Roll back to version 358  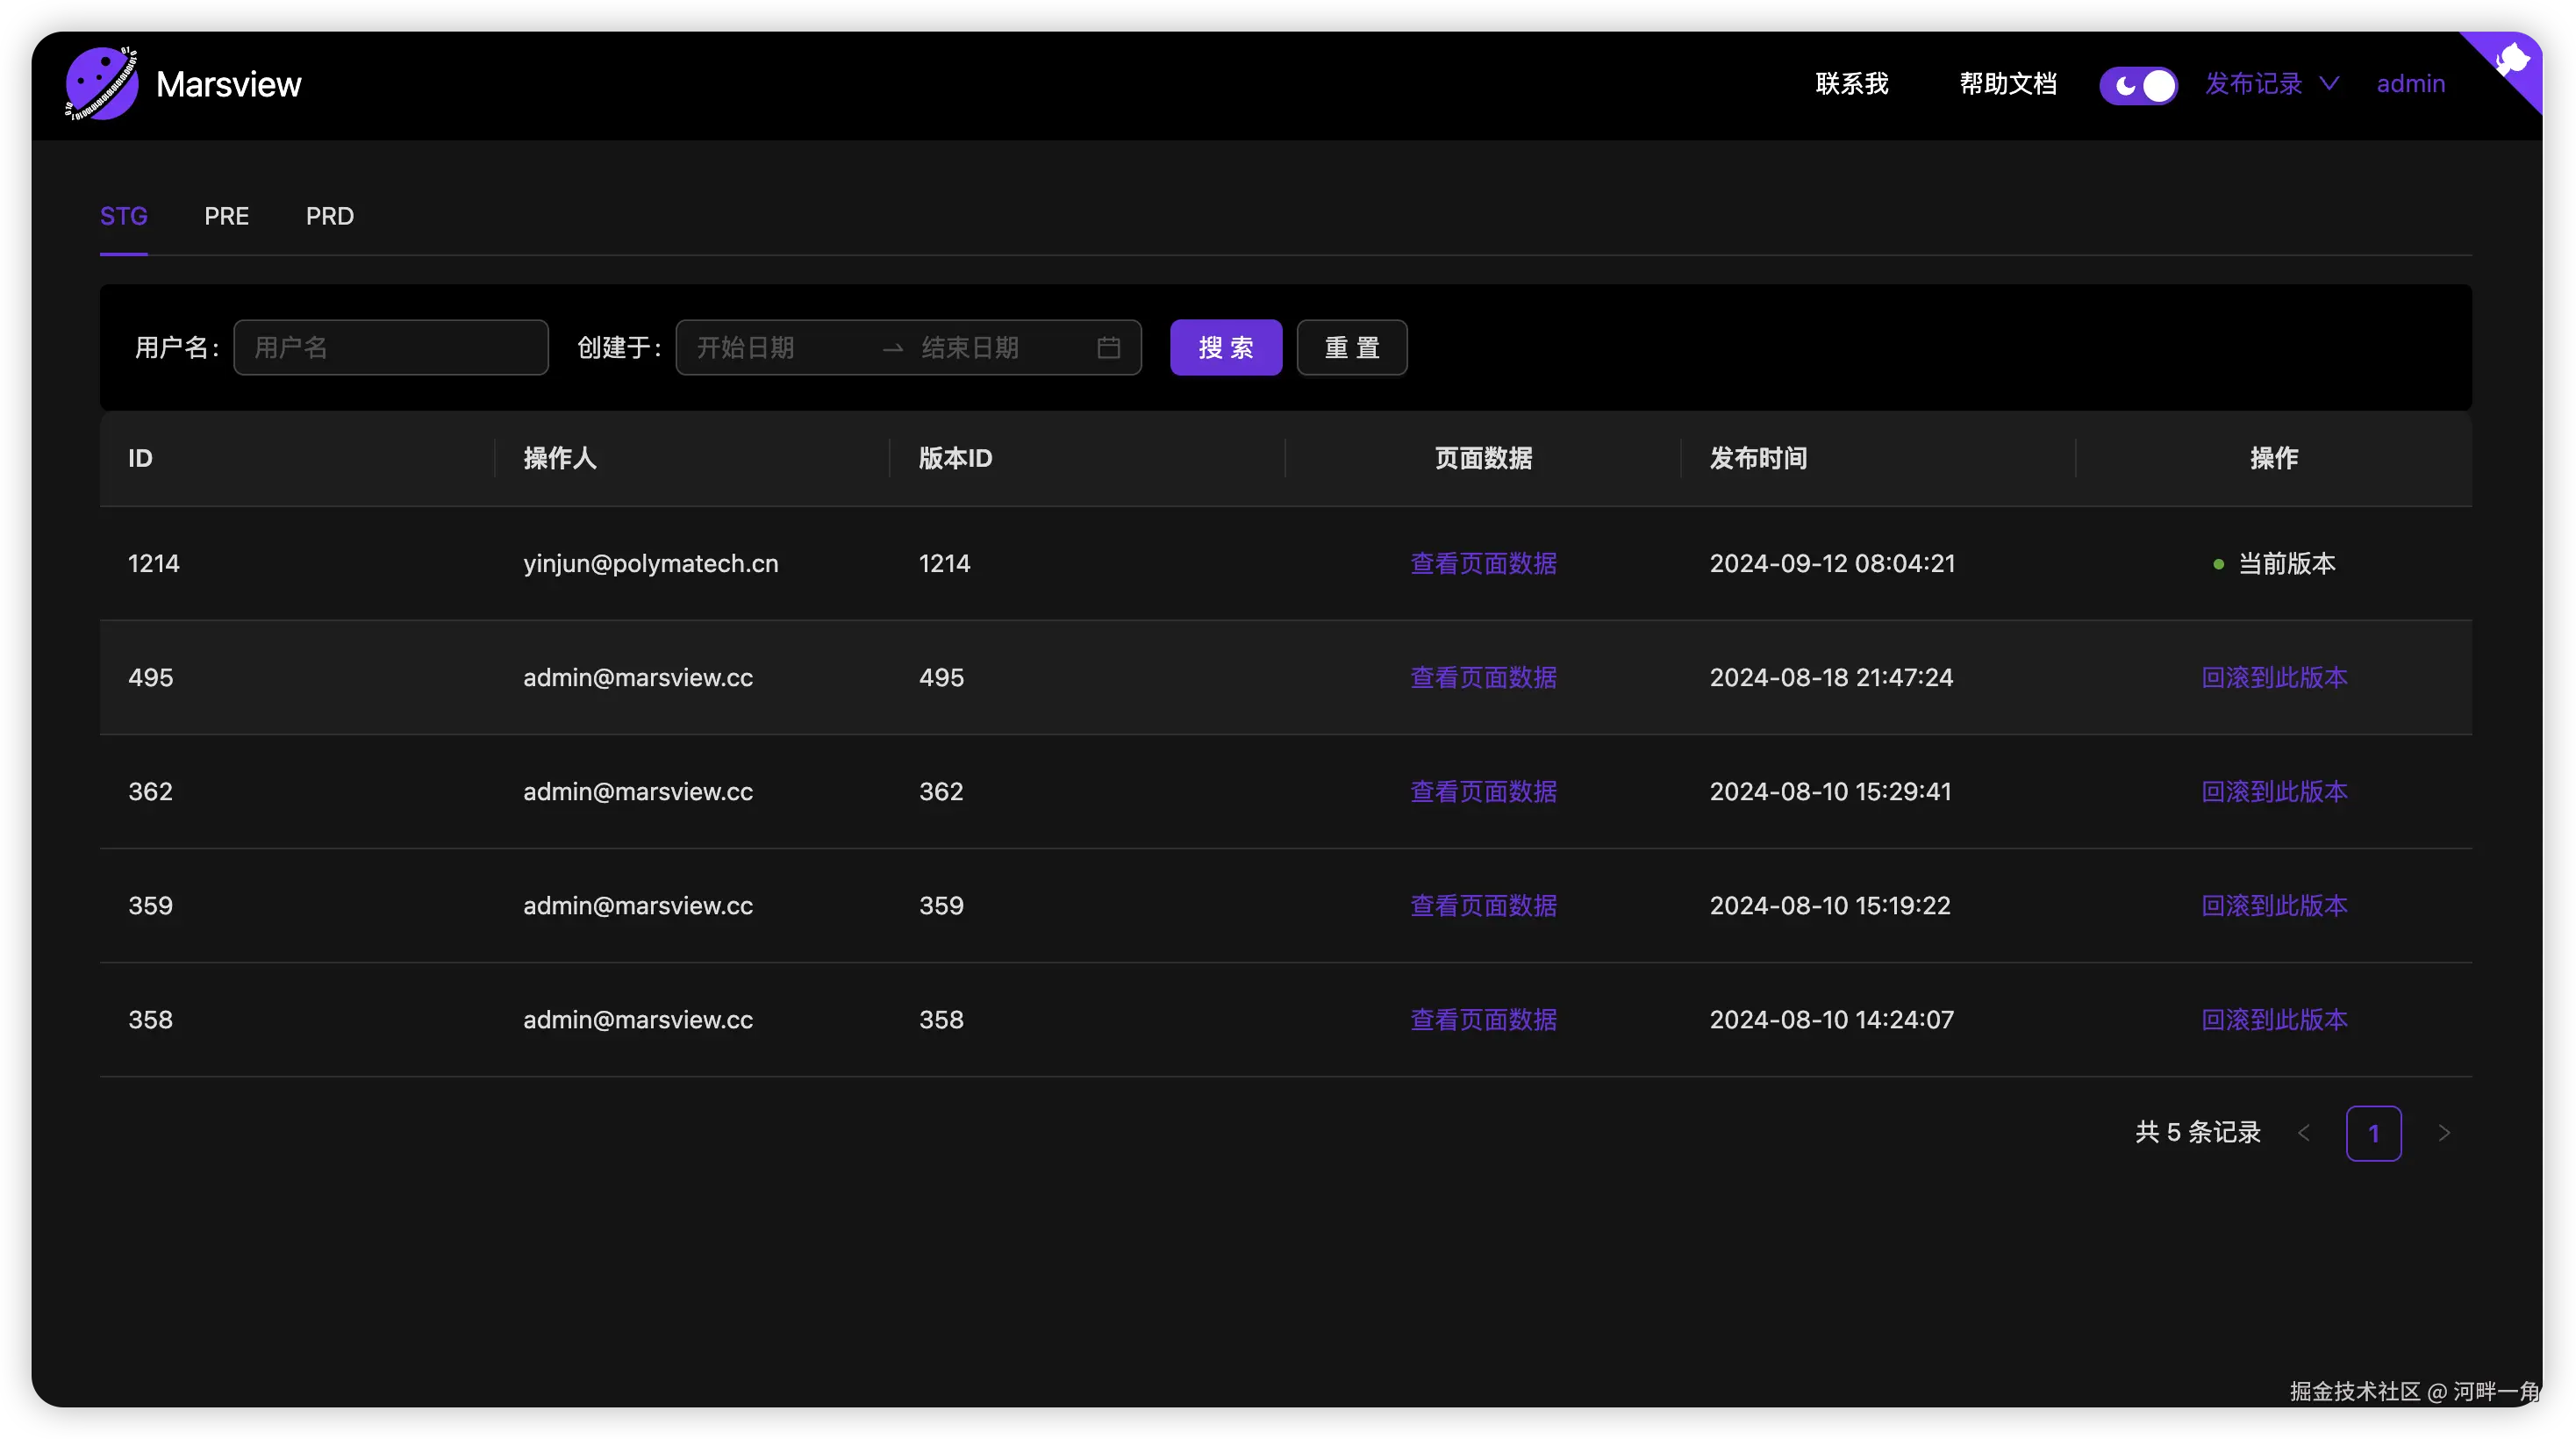click(x=2274, y=1020)
